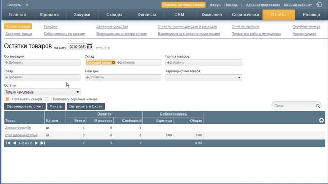Open Взаиморасчеты с подотчетными лицами report
The image size is (328, 184).
click(x=189, y=34)
